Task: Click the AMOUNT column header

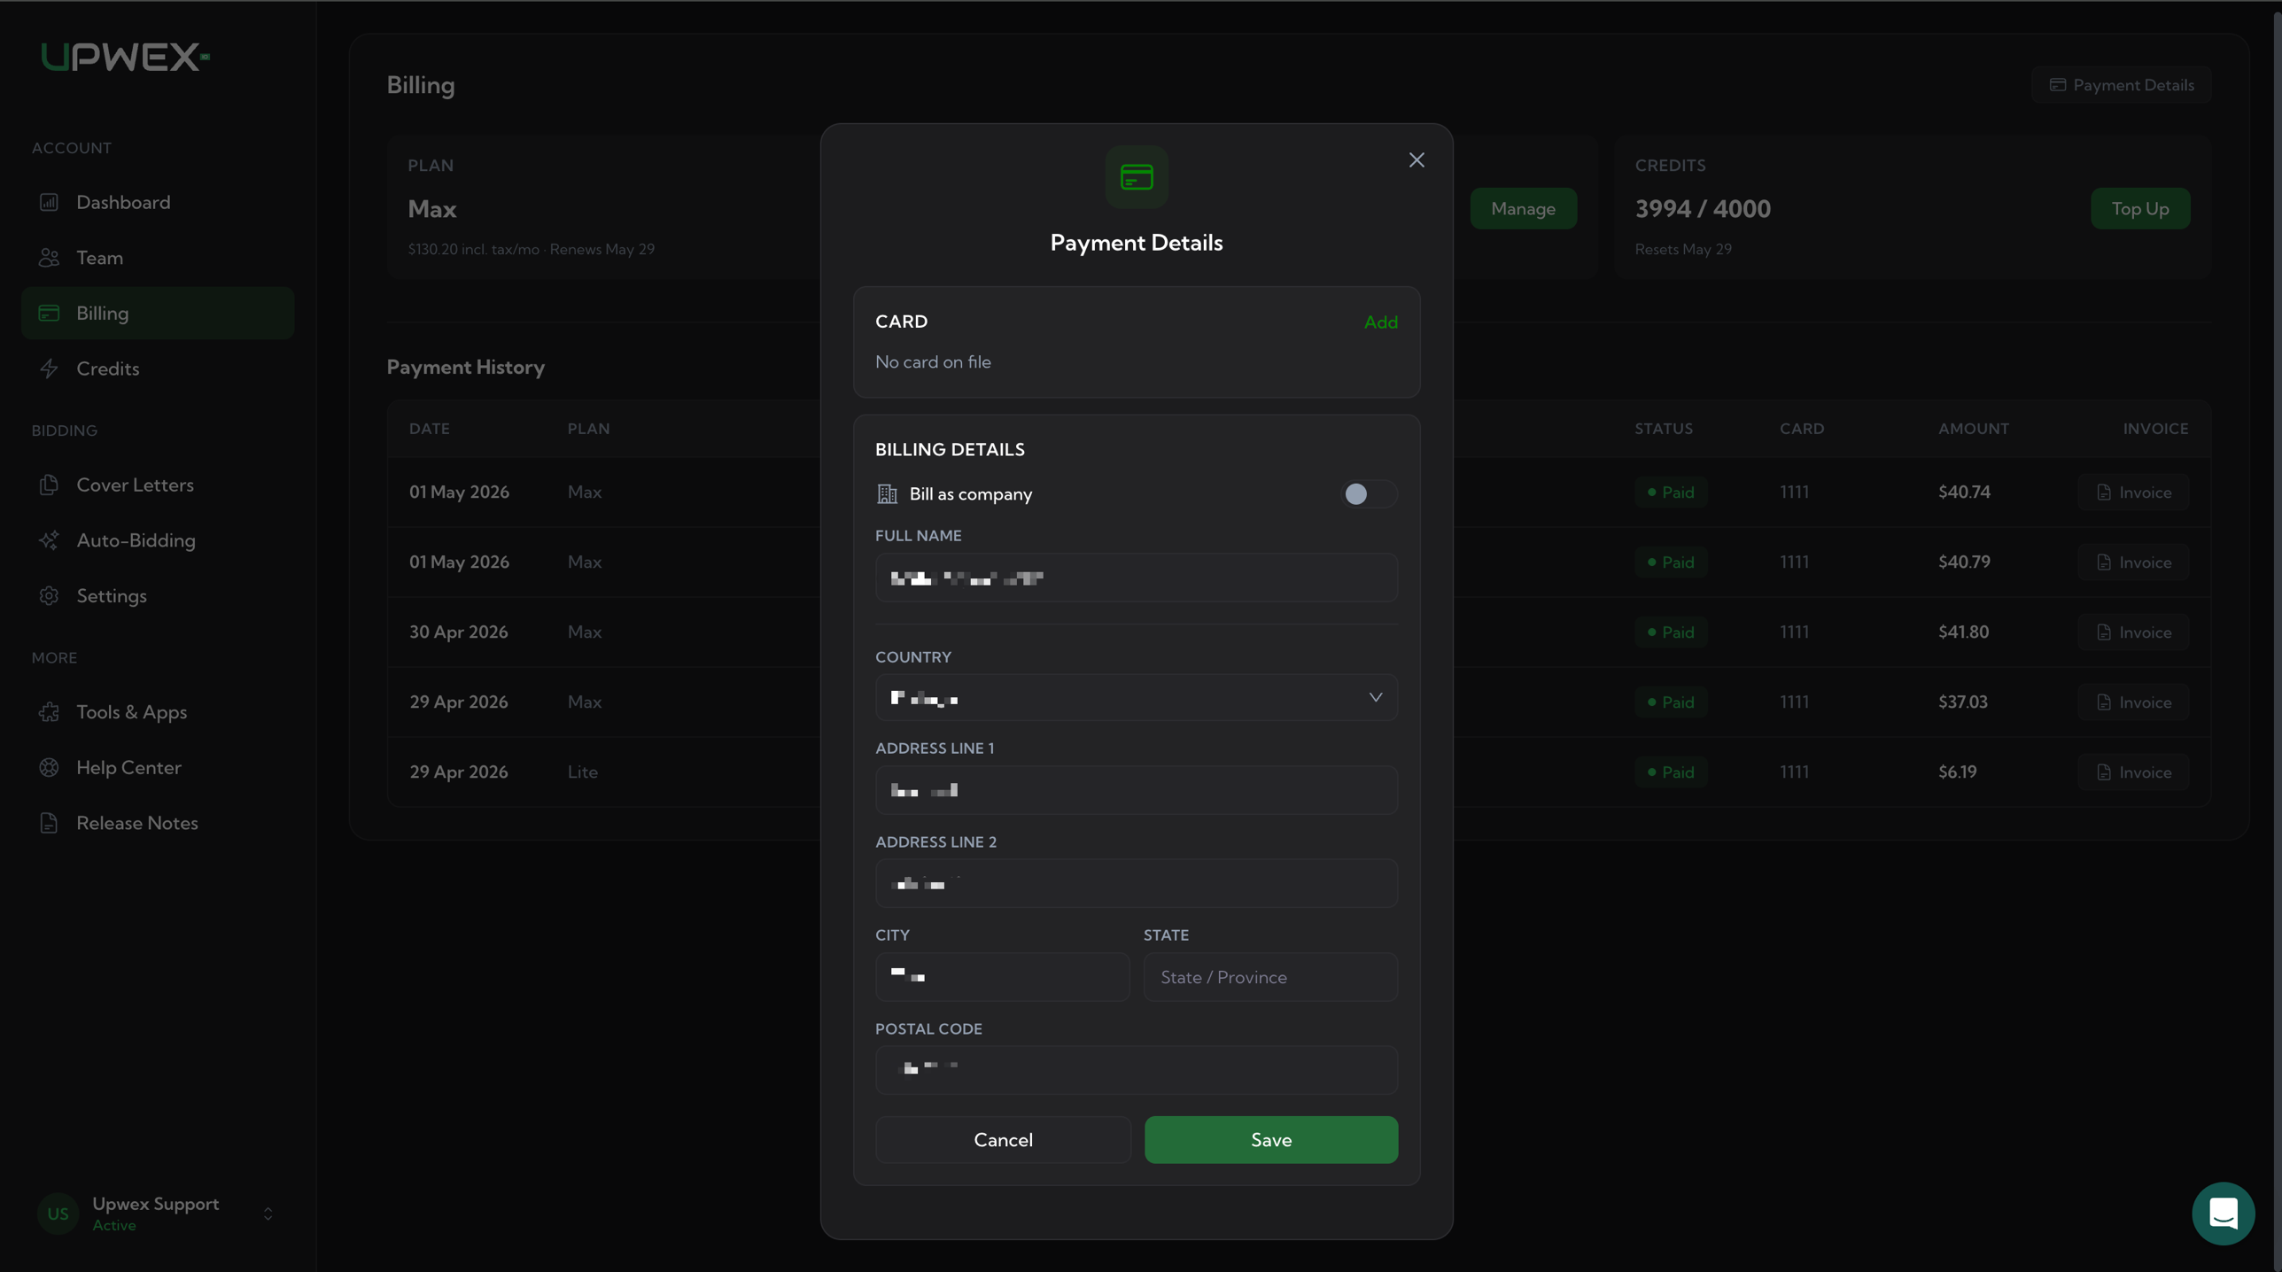Action: coord(1974,429)
